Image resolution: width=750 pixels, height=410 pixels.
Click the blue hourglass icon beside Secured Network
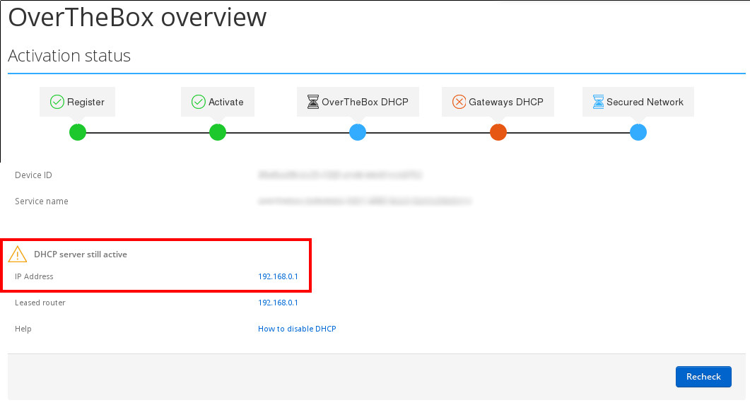(x=598, y=102)
